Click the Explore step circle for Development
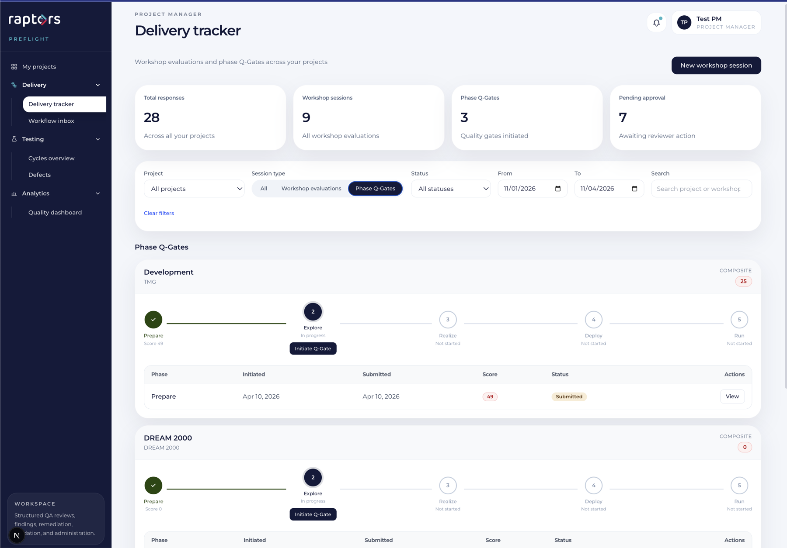The width and height of the screenshot is (787, 548). (313, 312)
